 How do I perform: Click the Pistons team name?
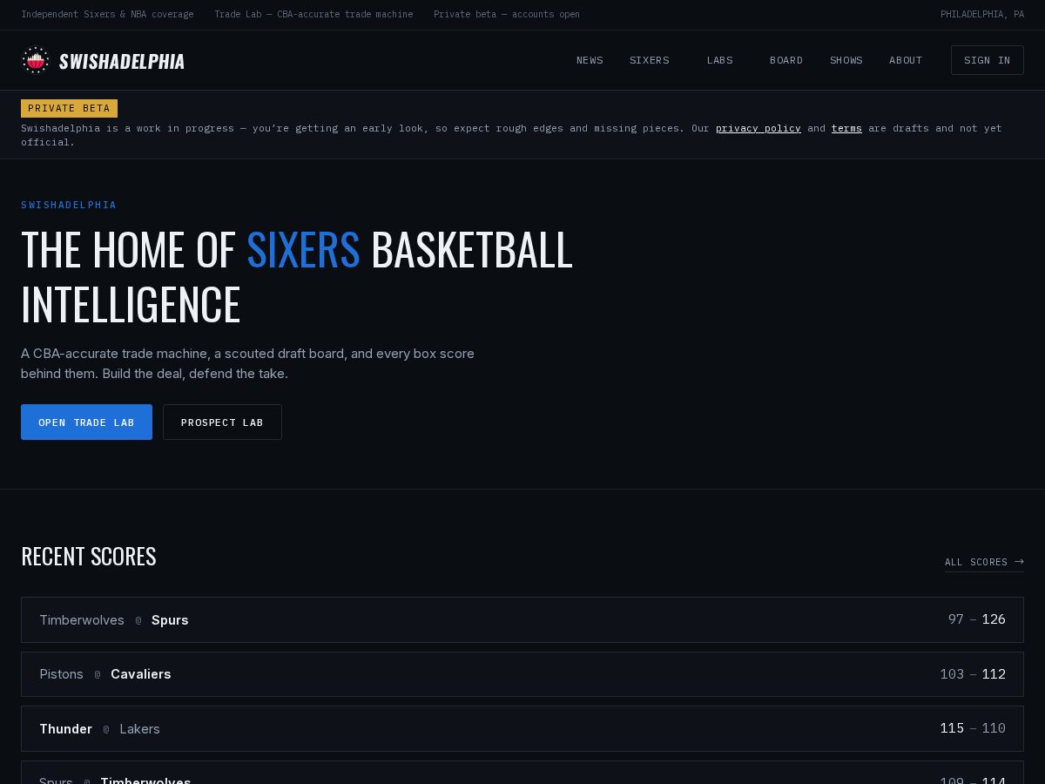(61, 674)
